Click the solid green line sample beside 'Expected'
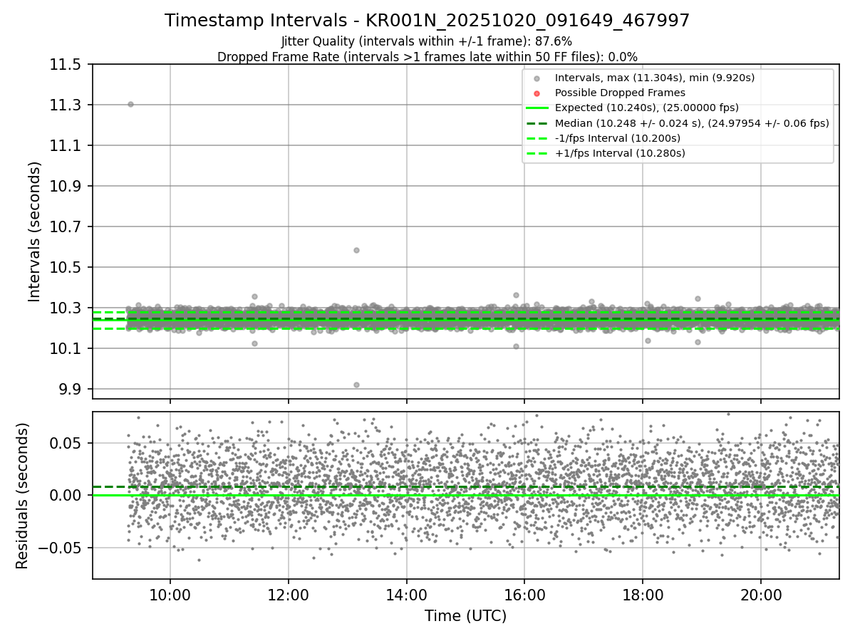This screenshot has height=641, width=855. [x=537, y=108]
